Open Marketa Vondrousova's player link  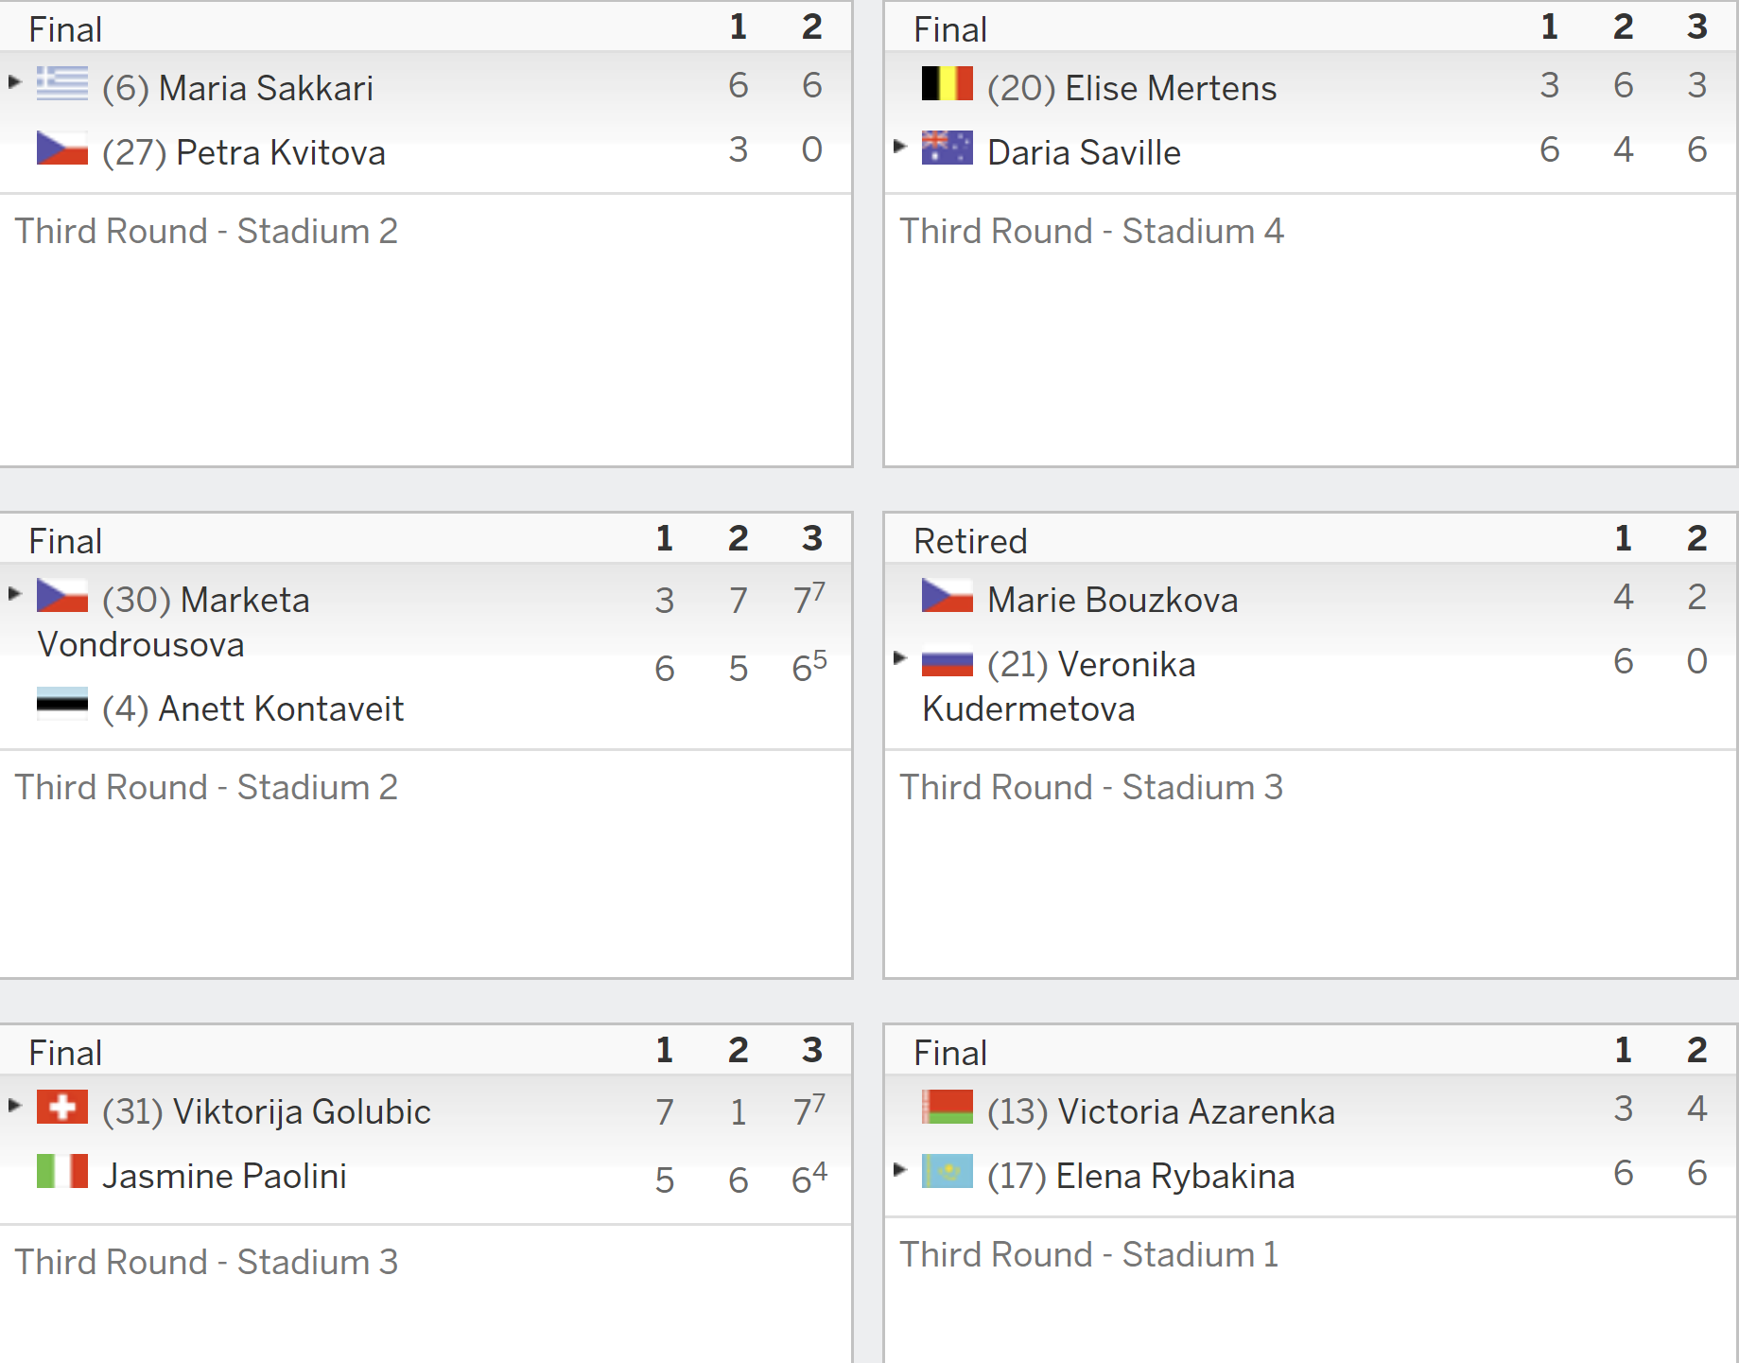click(173, 621)
